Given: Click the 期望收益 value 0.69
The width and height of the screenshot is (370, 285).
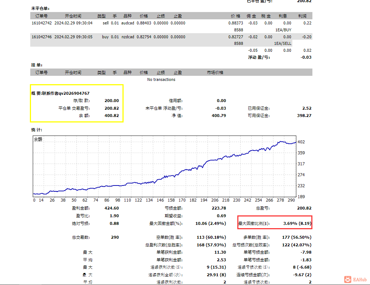Looking at the screenshot, I should coord(221,216).
